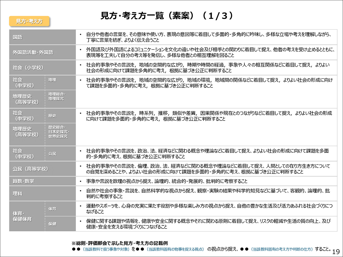The image size is (343, 257).
Task: Click the 地理 sub-category cell
Action: point(60,82)
